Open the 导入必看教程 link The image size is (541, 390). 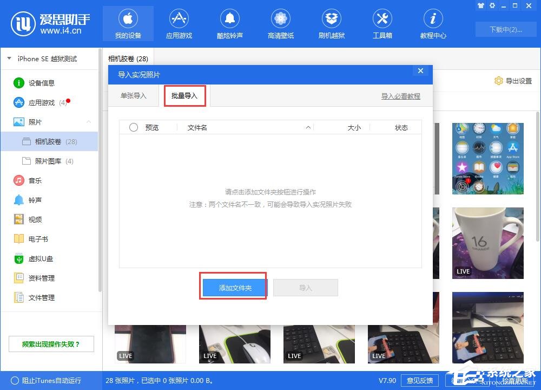point(400,96)
